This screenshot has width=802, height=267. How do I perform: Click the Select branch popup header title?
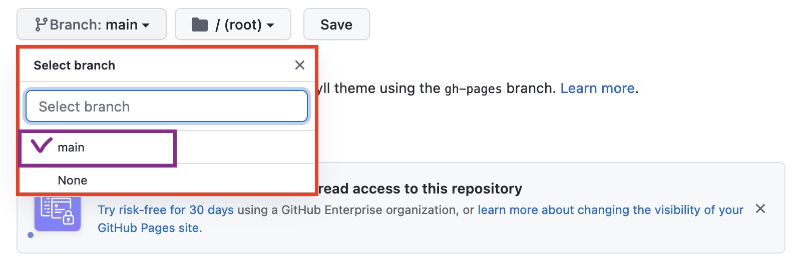coord(74,65)
